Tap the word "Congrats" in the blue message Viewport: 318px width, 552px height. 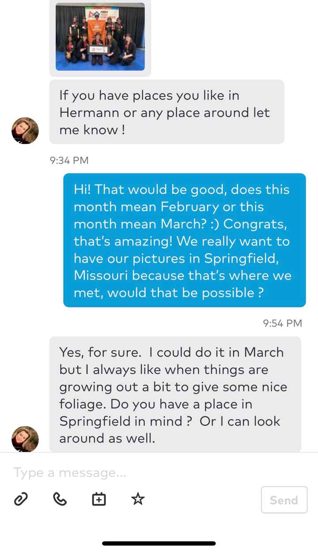[254, 224]
